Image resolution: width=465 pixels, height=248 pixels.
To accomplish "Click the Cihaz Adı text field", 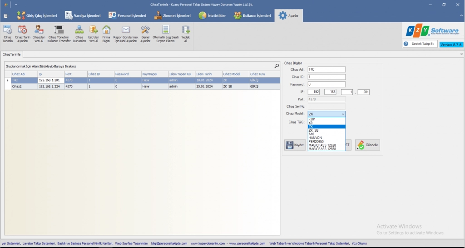I will point(326,69).
